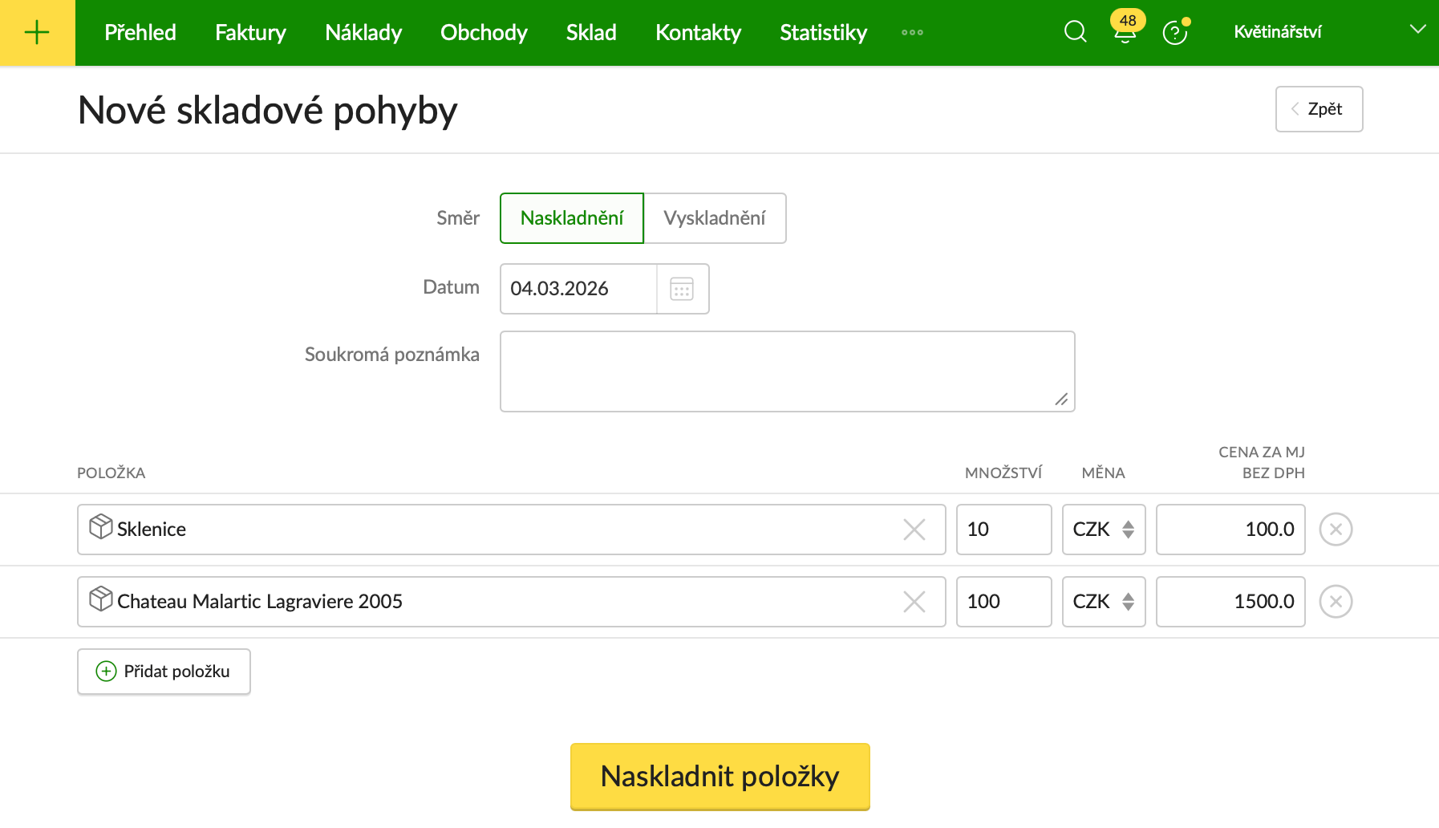Click the yellow plus create button
The width and height of the screenshot is (1439, 828).
[37, 33]
